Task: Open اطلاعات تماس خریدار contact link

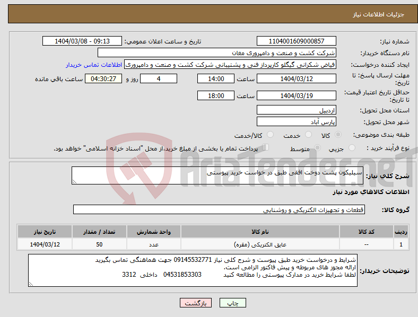Action: click(94, 65)
